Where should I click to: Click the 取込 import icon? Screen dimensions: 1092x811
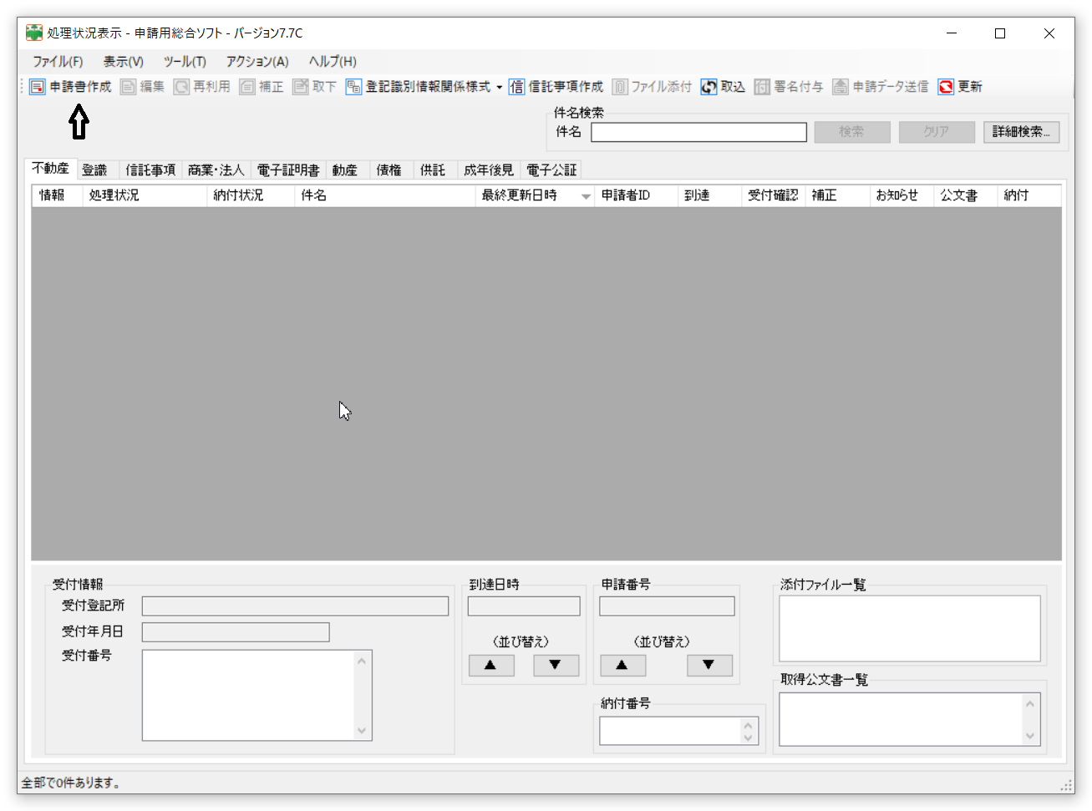(709, 87)
